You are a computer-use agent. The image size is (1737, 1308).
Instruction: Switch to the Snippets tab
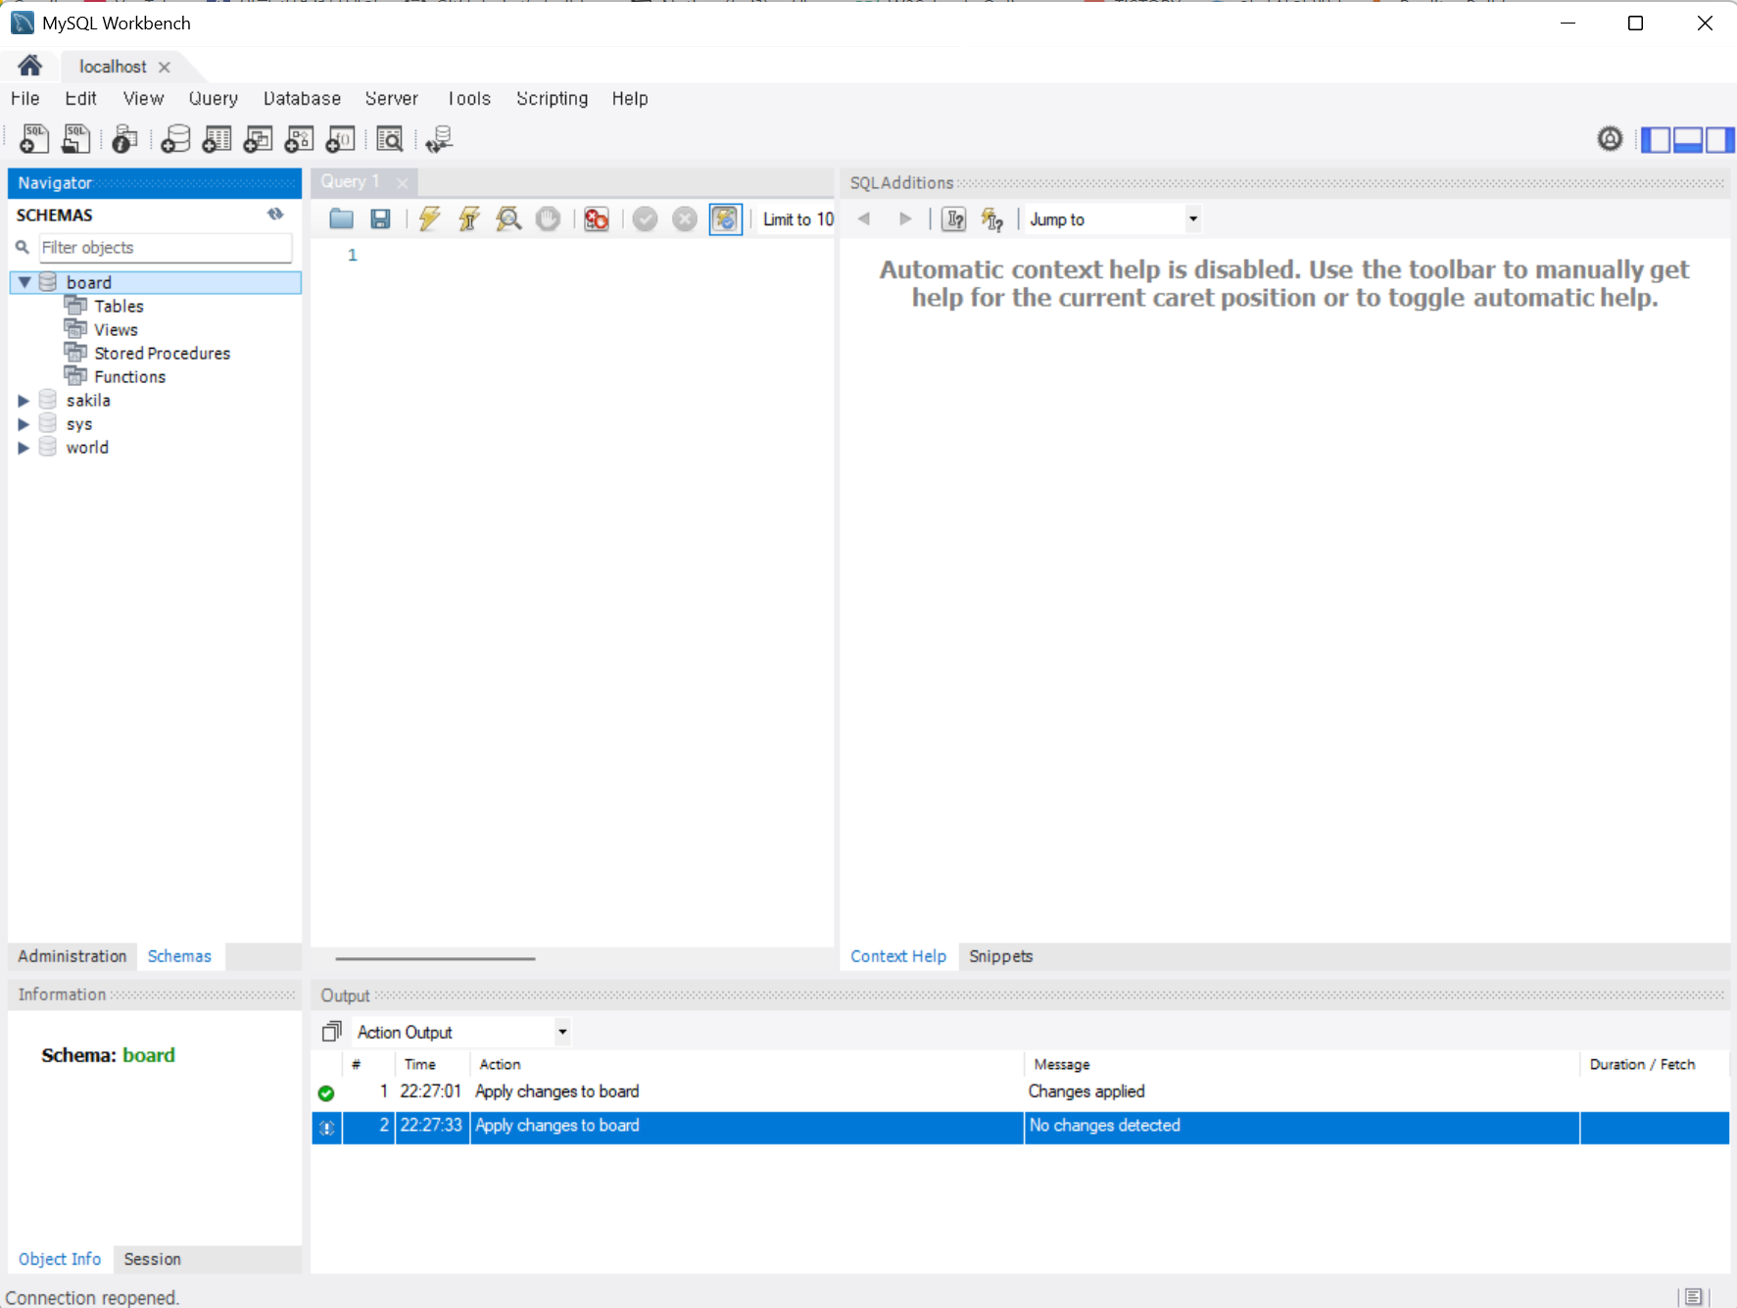tap(1000, 956)
